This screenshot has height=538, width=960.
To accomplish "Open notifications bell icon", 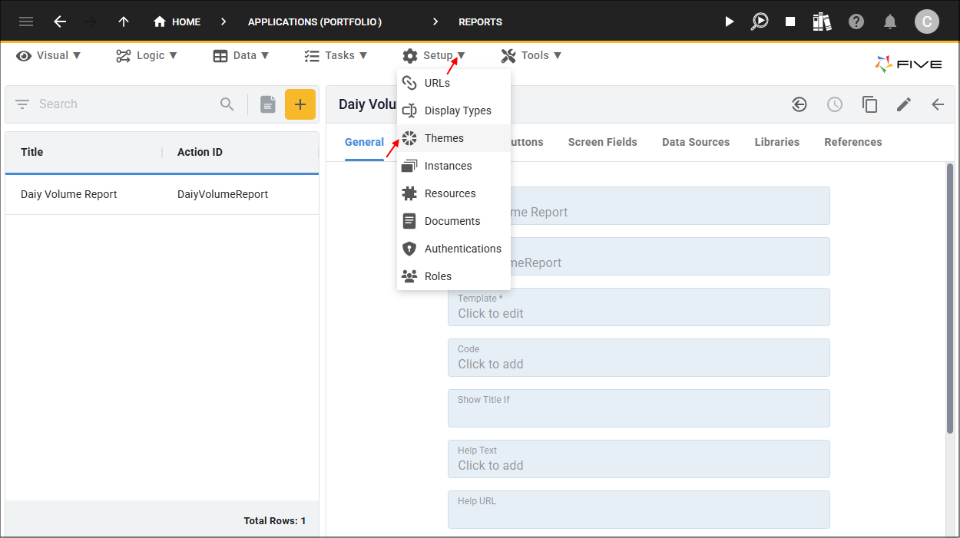I will point(890,21).
